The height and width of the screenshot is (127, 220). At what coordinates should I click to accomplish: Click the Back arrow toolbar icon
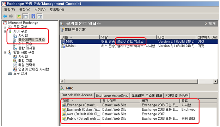tap(5, 17)
